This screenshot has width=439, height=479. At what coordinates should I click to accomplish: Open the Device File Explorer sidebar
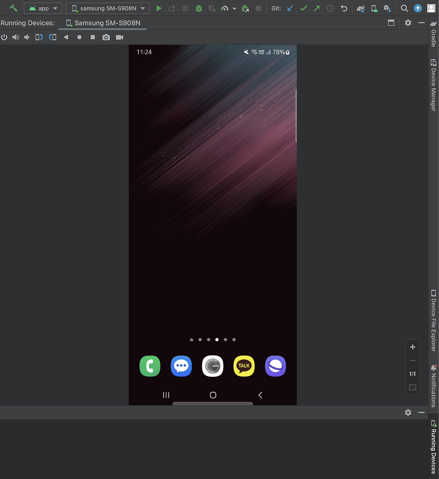pyautogui.click(x=434, y=319)
